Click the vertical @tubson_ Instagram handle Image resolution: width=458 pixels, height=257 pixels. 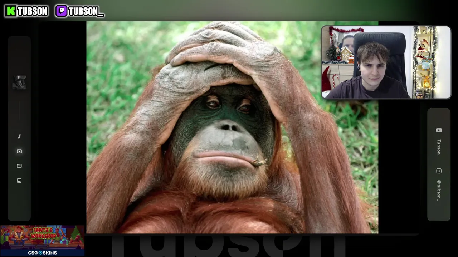coord(439,190)
